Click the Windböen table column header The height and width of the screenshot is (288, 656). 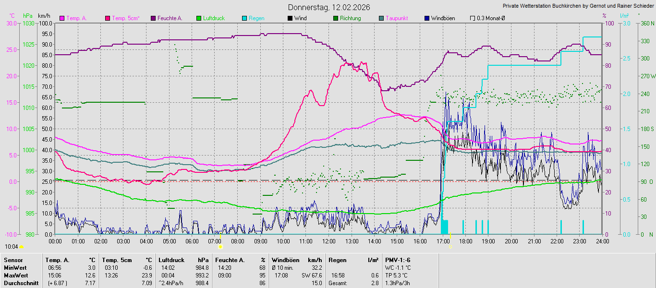pos(285,260)
